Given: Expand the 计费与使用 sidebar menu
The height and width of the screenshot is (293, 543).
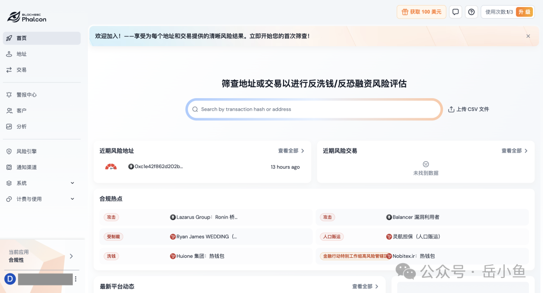Looking at the screenshot, I should pos(72,198).
